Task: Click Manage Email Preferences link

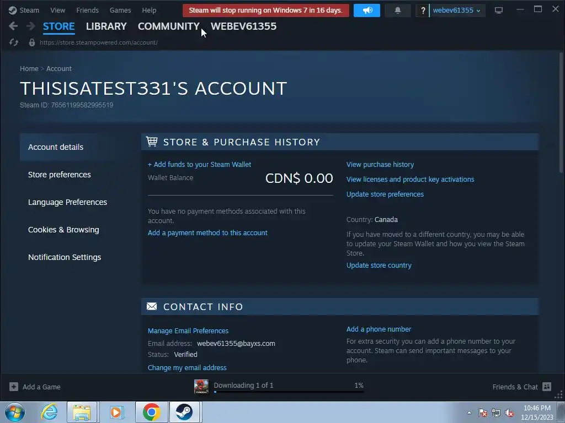Action: 188,330
